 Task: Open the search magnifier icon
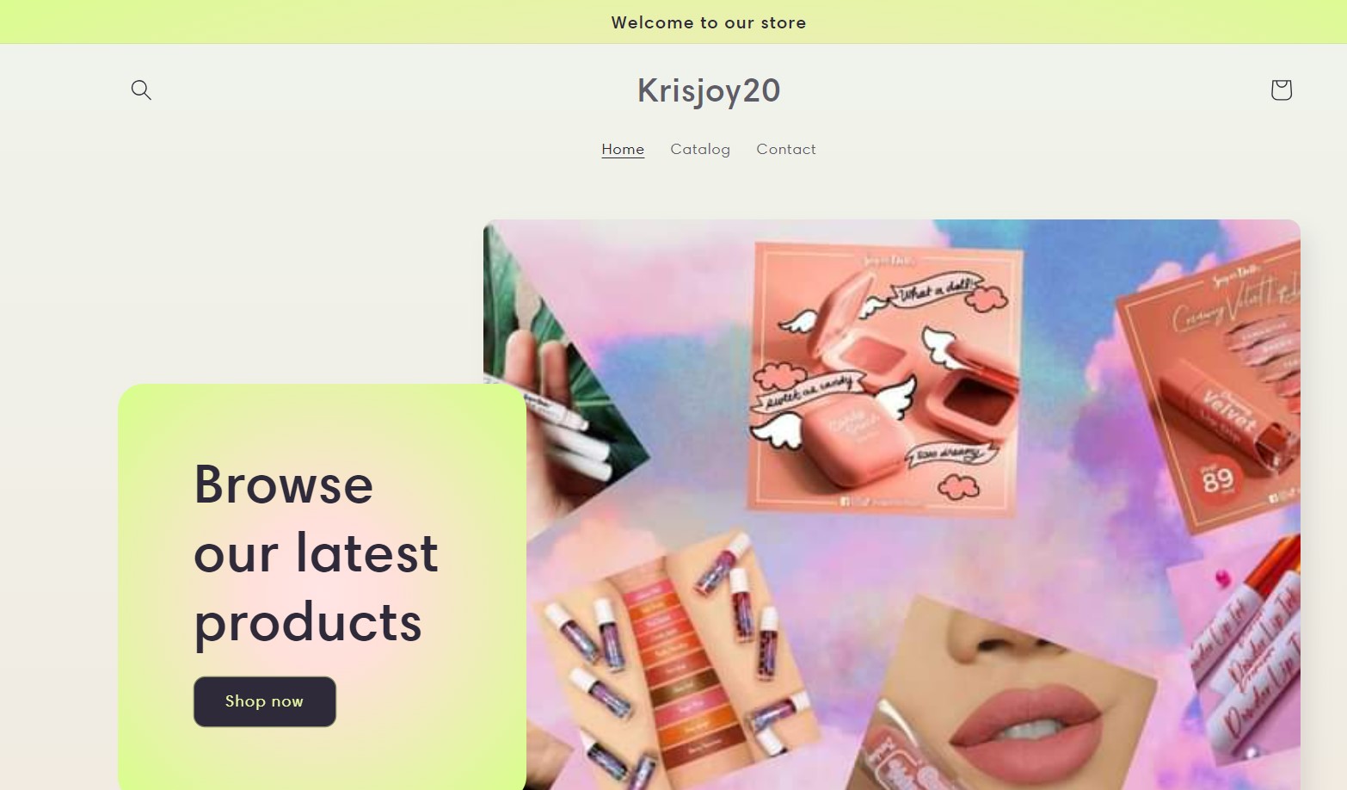tap(141, 89)
